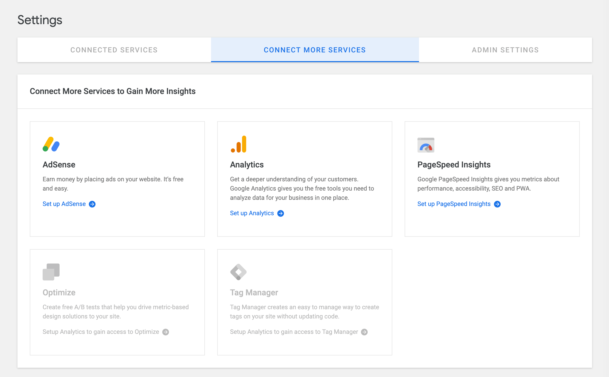Click arrow icon after Tag Manager setup text
Viewport: 609px width, 377px height.
coord(364,332)
